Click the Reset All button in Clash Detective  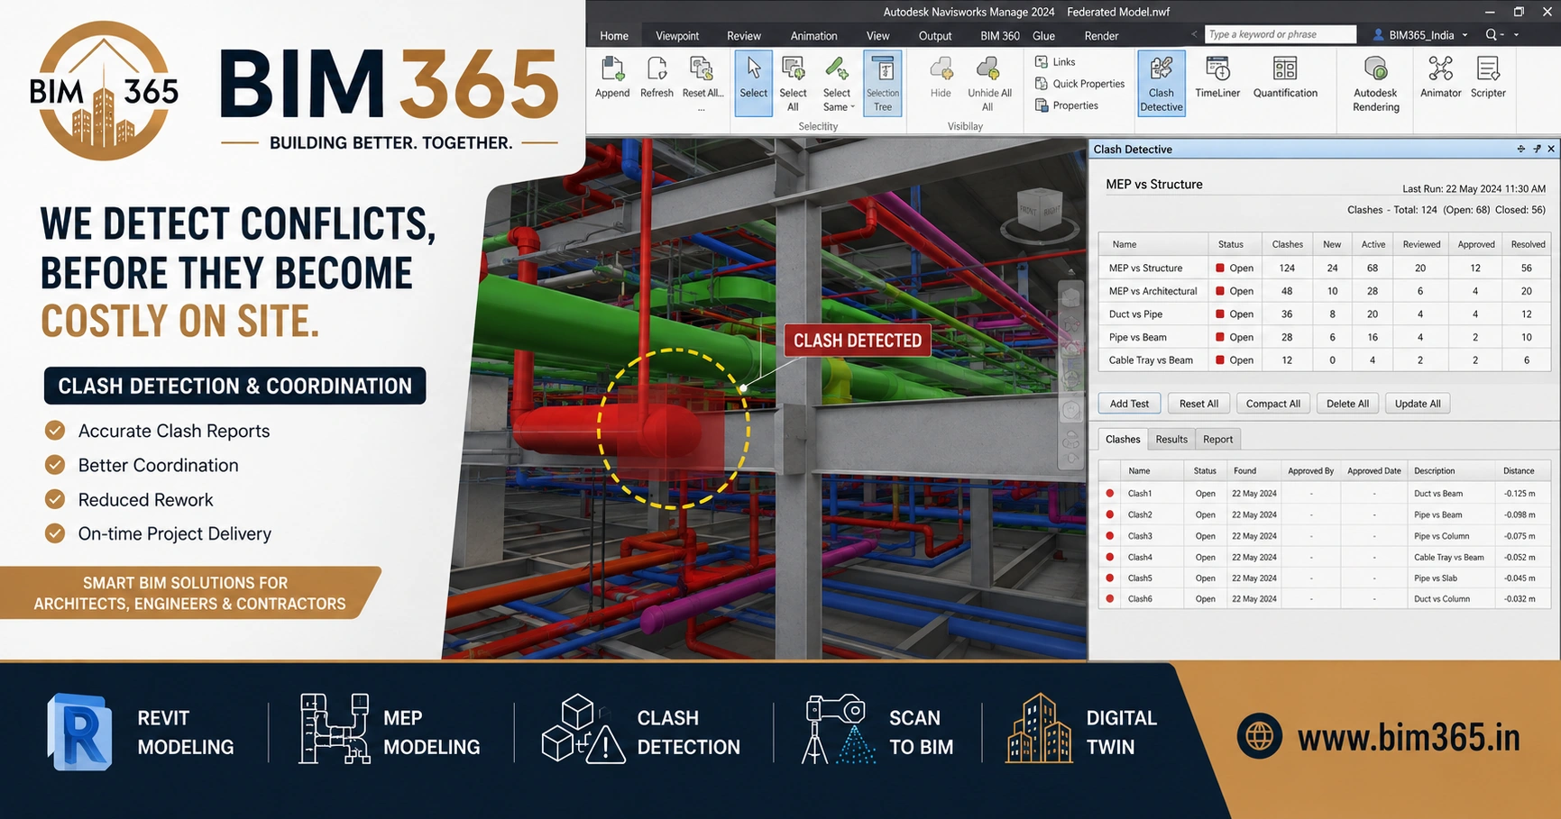point(1198,404)
